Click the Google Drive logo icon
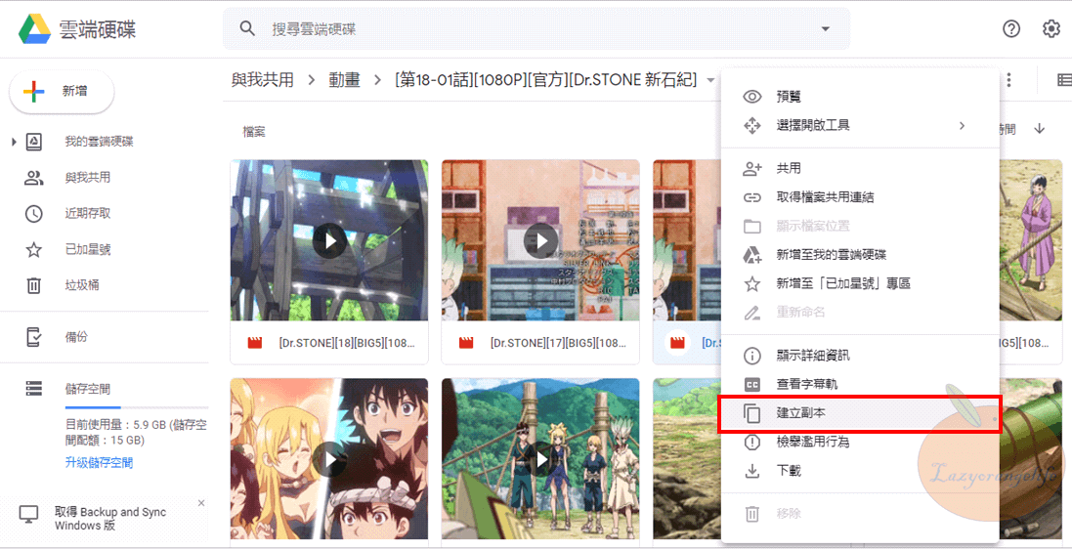The height and width of the screenshot is (550, 1072). (35, 28)
